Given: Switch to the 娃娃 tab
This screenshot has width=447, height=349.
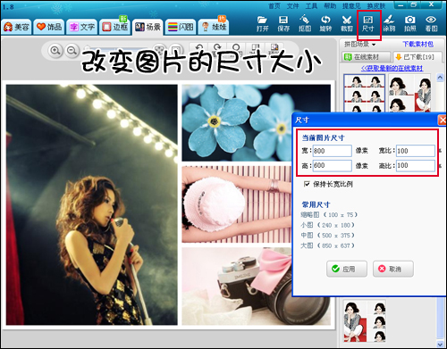Looking at the screenshot, I should 214,27.
